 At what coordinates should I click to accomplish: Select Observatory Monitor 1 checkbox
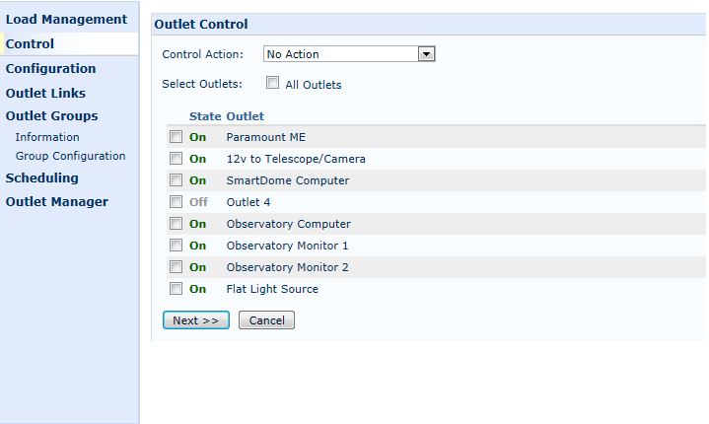click(x=176, y=245)
